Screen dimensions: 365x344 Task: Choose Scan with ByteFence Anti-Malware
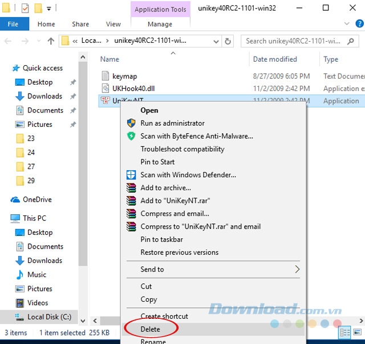coord(197,136)
